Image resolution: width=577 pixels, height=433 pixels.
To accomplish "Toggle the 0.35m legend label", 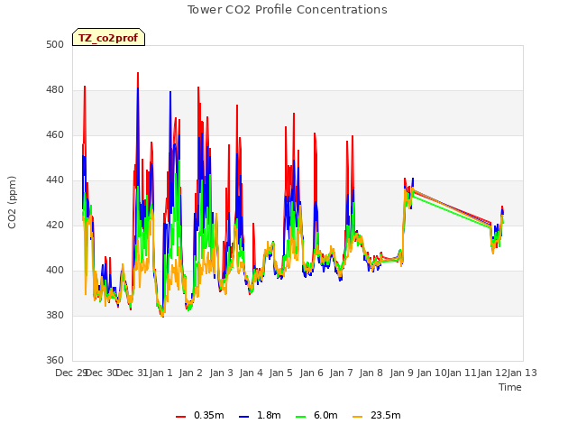I will point(208,415).
